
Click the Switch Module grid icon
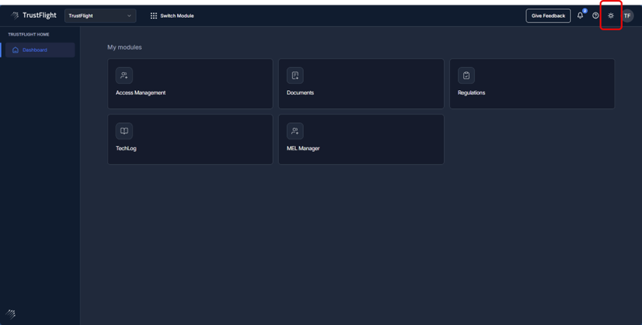coord(154,16)
